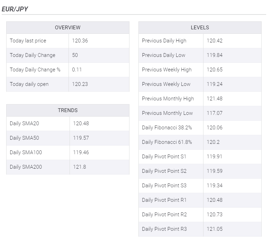Click the OVERVIEW table header
Image resolution: width=272 pixels, height=248 pixels.
click(x=67, y=28)
